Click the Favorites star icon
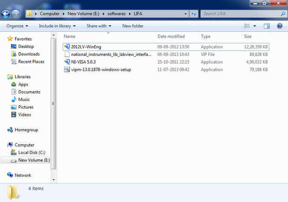 tap(10, 39)
